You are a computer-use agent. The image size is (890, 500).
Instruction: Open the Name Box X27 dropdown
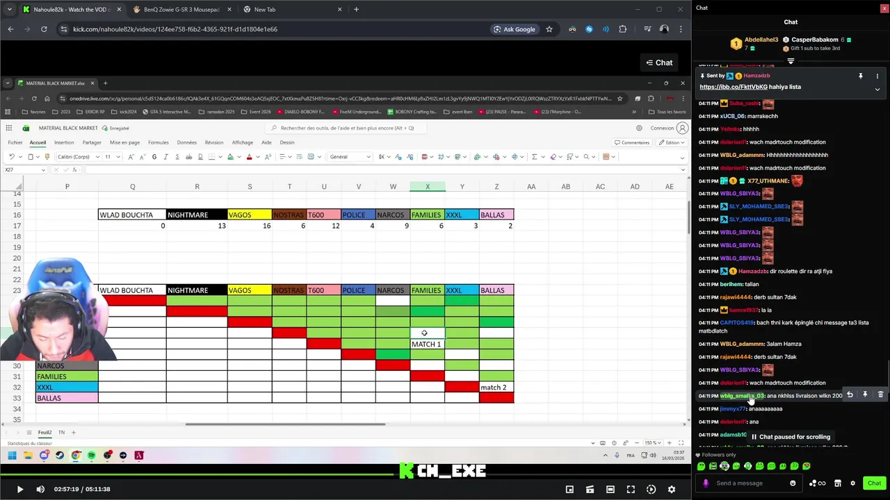click(x=44, y=169)
